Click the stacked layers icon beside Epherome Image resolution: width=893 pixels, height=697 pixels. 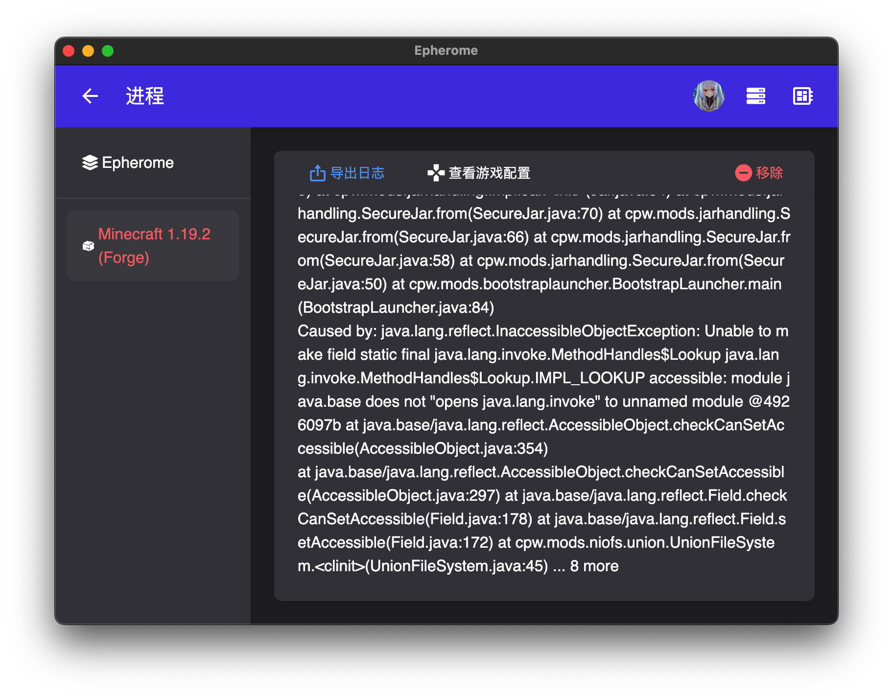pyautogui.click(x=90, y=162)
